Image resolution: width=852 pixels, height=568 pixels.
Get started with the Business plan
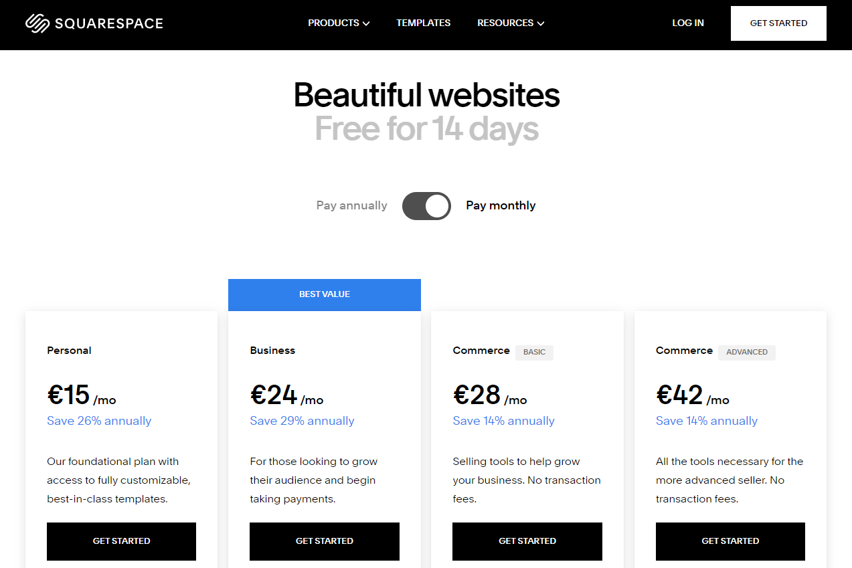(324, 541)
